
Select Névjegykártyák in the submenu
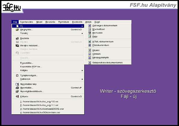(108, 58)
